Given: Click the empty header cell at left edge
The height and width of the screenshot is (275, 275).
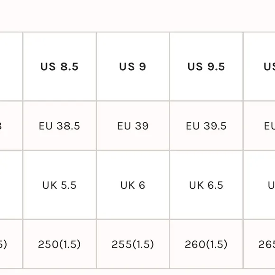Looking at the screenshot, I should pos(11,66).
